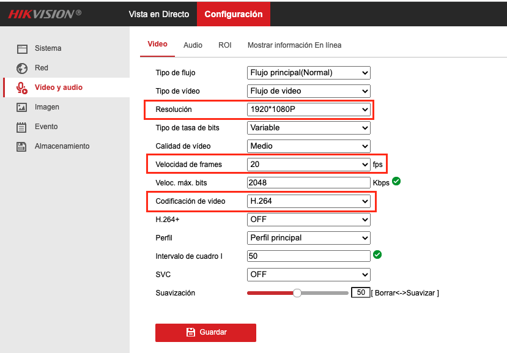Open the Imagen picture icon
The image size is (507, 353).
21,108
